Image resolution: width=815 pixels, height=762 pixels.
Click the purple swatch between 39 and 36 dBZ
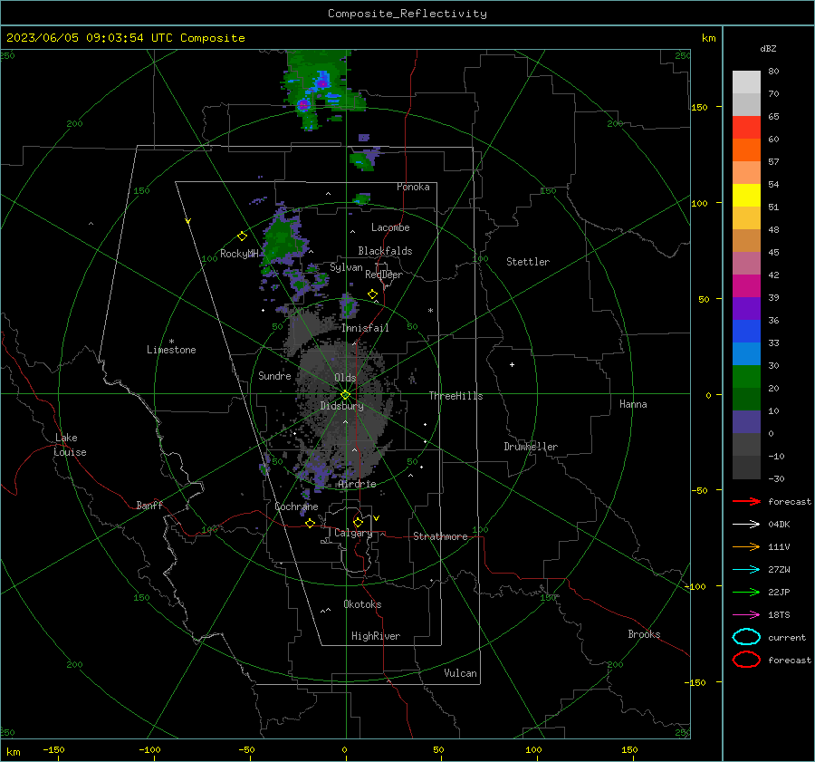(x=746, y=309)
